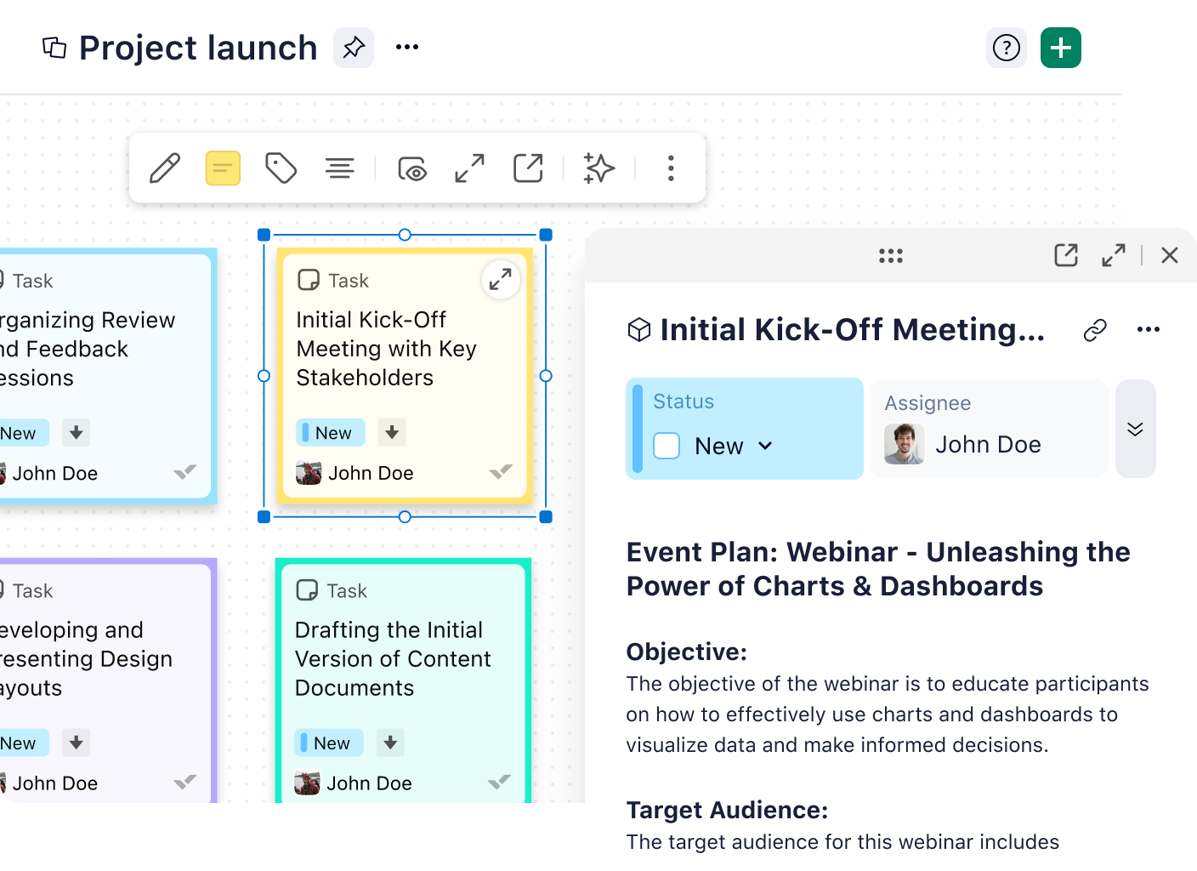
Task: Click the board icon left of Project launch
Action: pos(54,48)
